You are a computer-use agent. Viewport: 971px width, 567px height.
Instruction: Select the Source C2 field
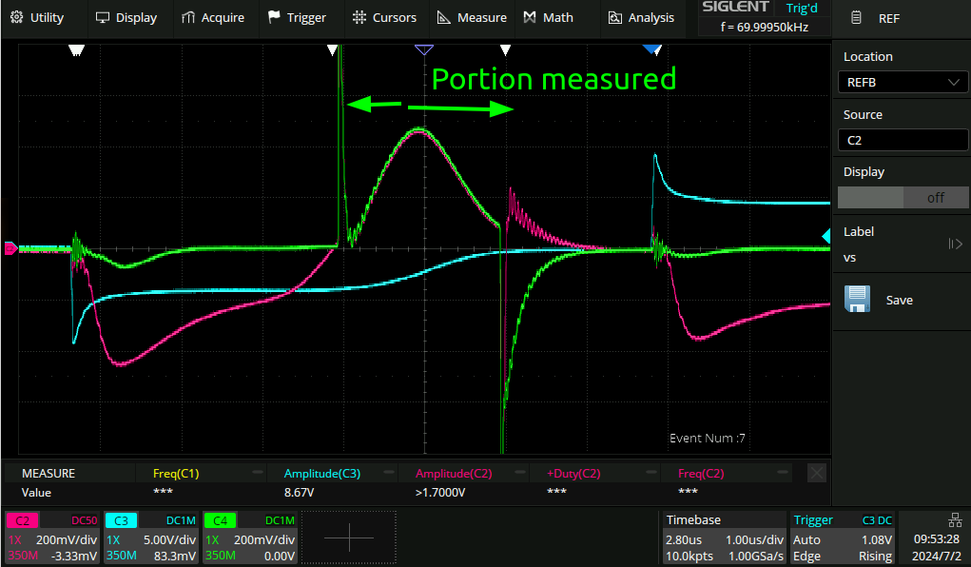(x=902, y=141)
